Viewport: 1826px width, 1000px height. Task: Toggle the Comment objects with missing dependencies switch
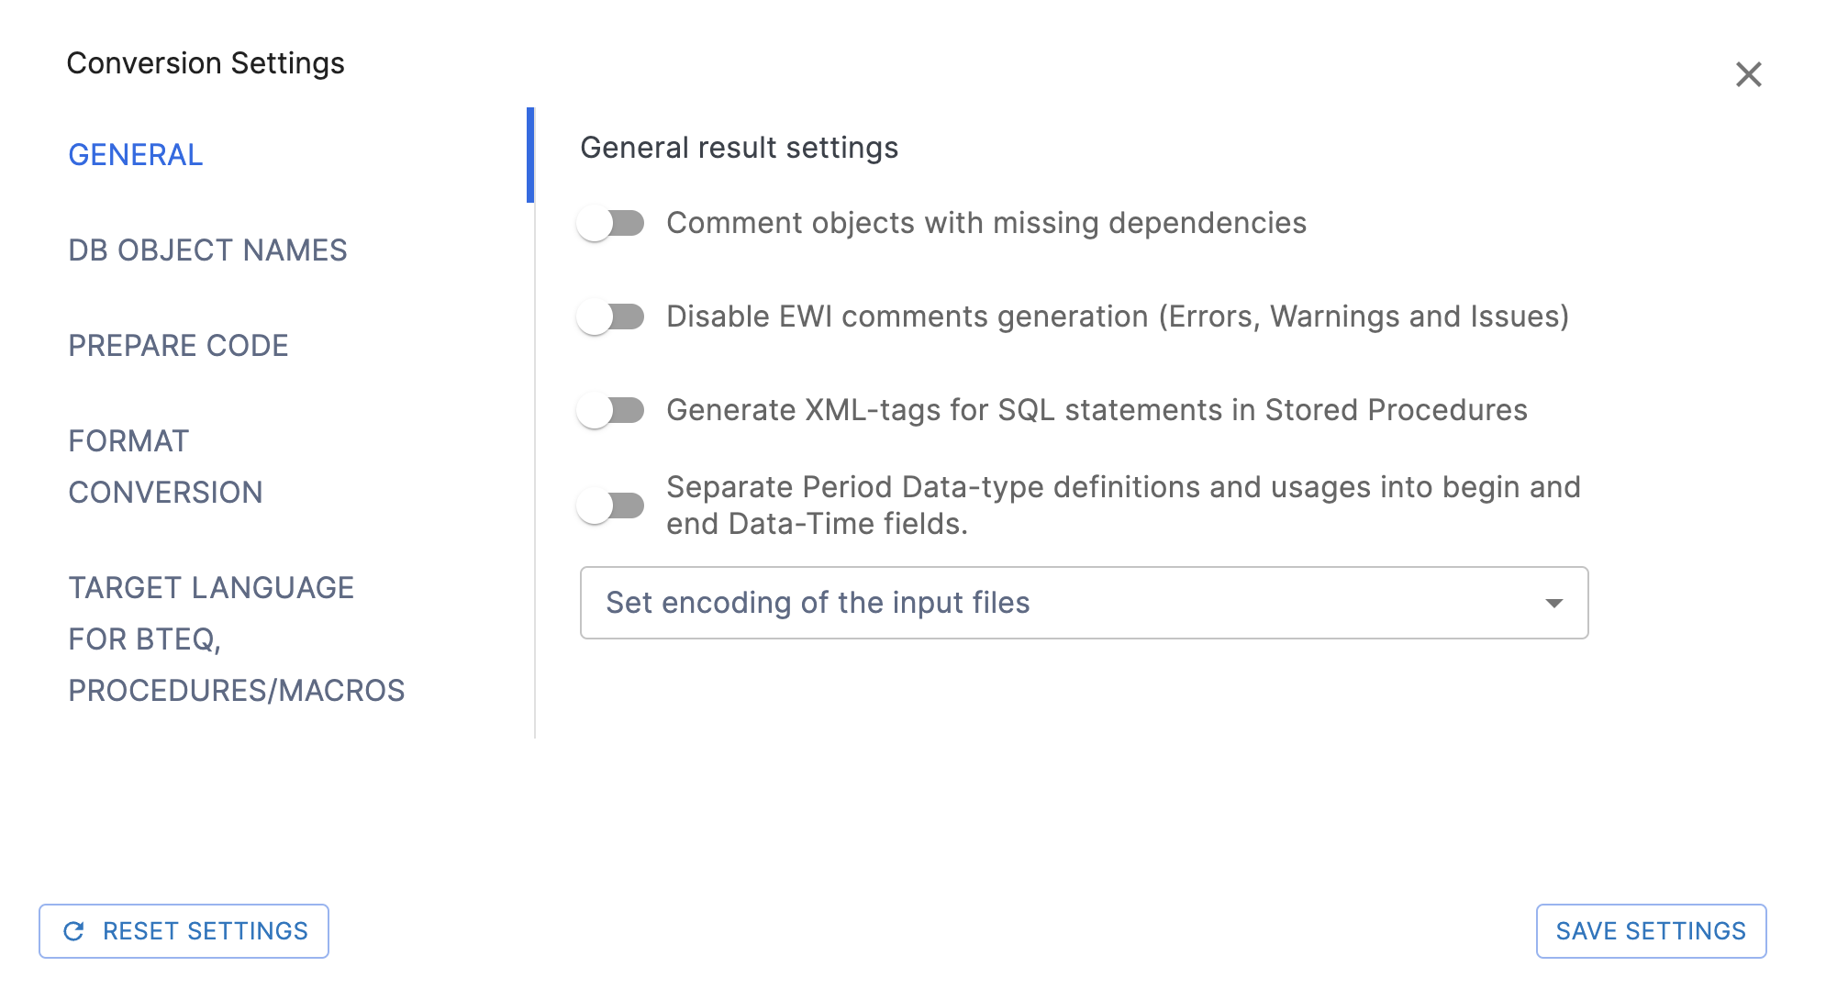[611, 223]
